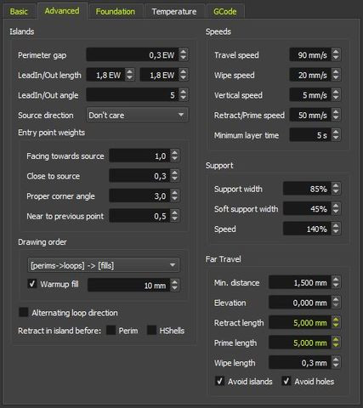Viewport: 363px width, 408px height.
Task: Toggle the Avoid islands checkbox
Action: [219, 381]
